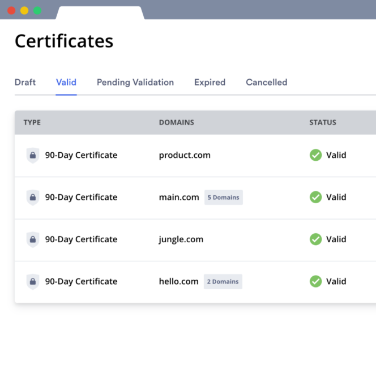The height and width of the screenshot is (373, 376).
Task: Click the lock shield icon for product.com
Action: (33, 155)
